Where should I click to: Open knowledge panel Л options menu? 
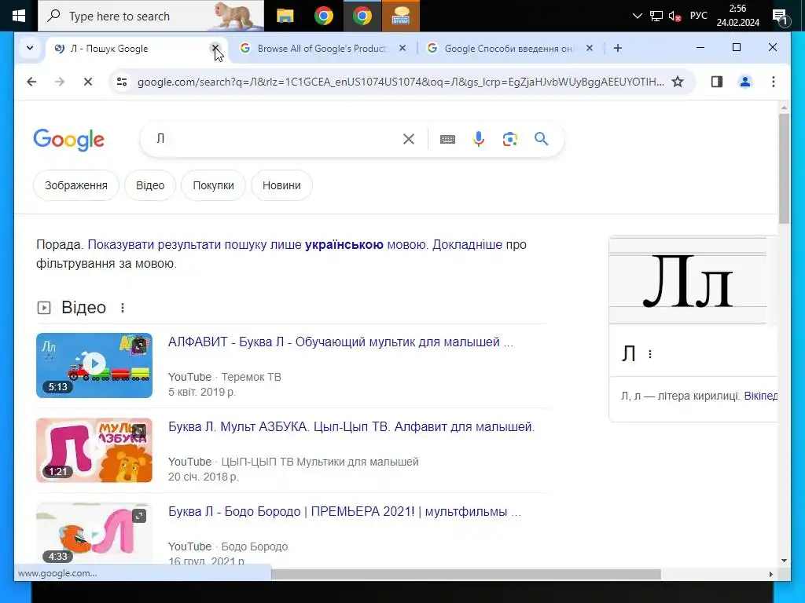650,354
